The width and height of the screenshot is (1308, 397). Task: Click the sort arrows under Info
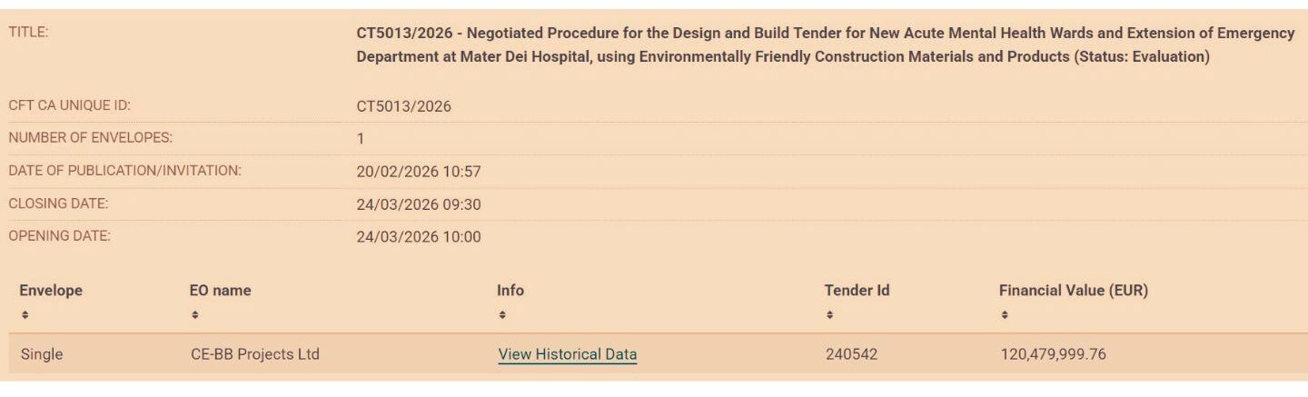point(502,315)
